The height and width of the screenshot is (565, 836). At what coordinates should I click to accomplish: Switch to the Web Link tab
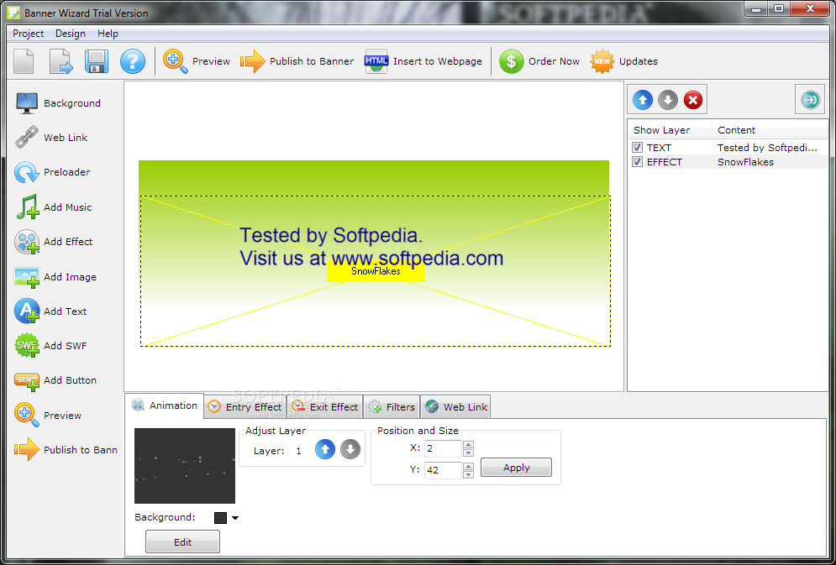coord(456,407)
